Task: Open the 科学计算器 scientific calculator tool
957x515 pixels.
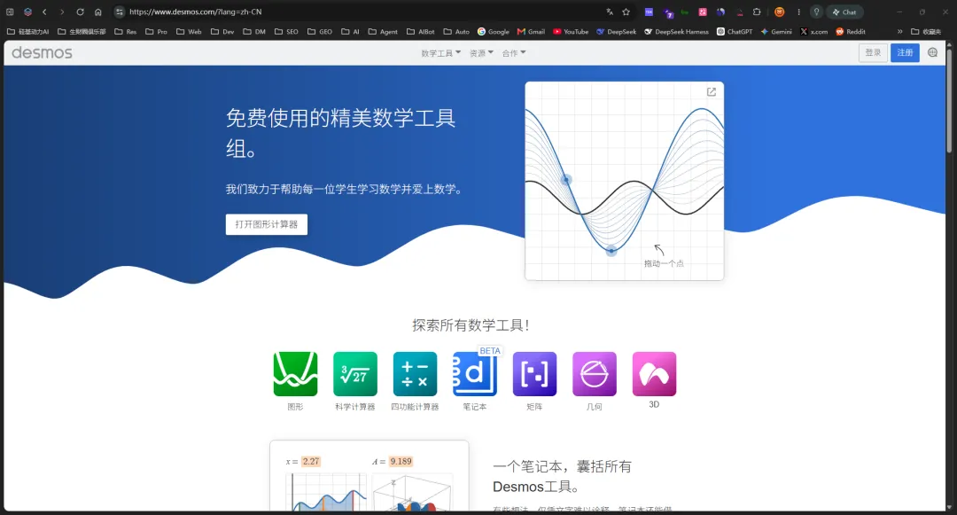Action: pyautogui.click(x=355, y=374)
